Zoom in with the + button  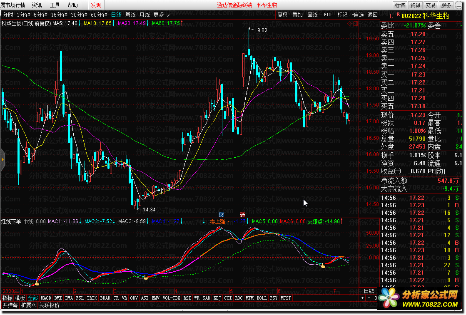362,298
